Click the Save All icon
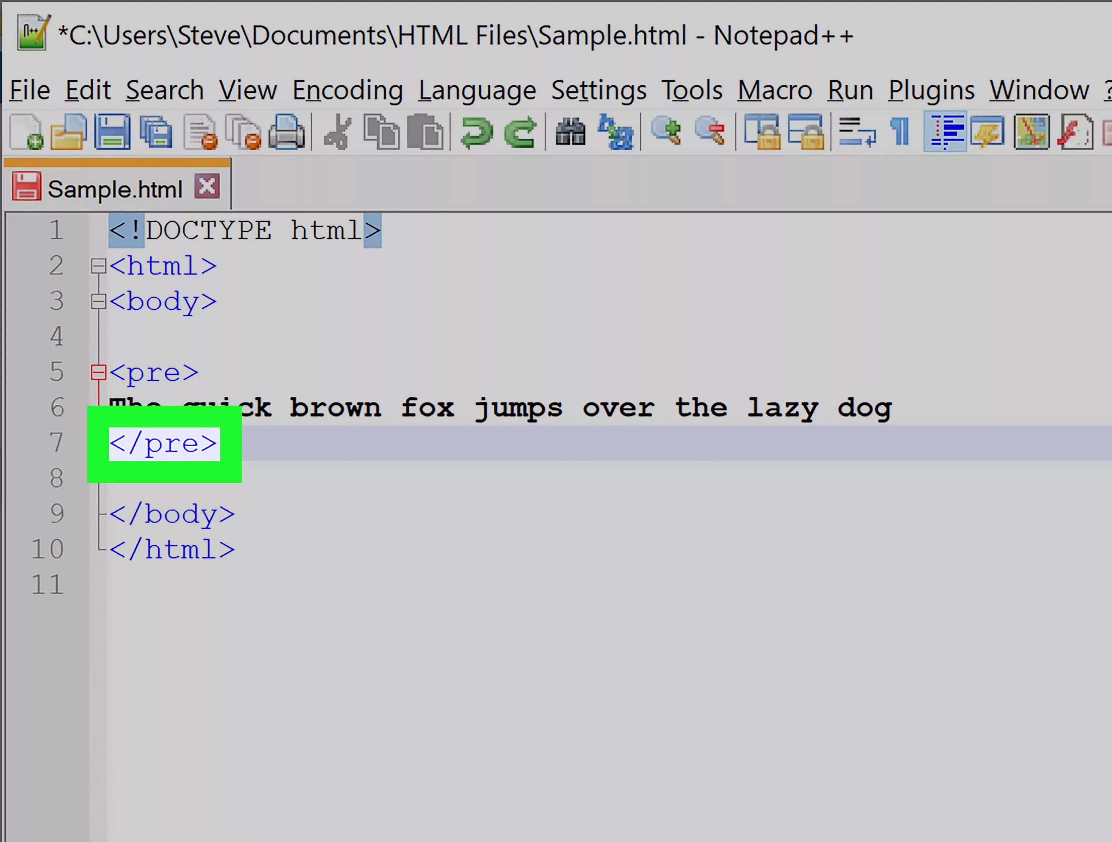The width and height of the screenshot is (1112, 842). click(x=156, y=132)
